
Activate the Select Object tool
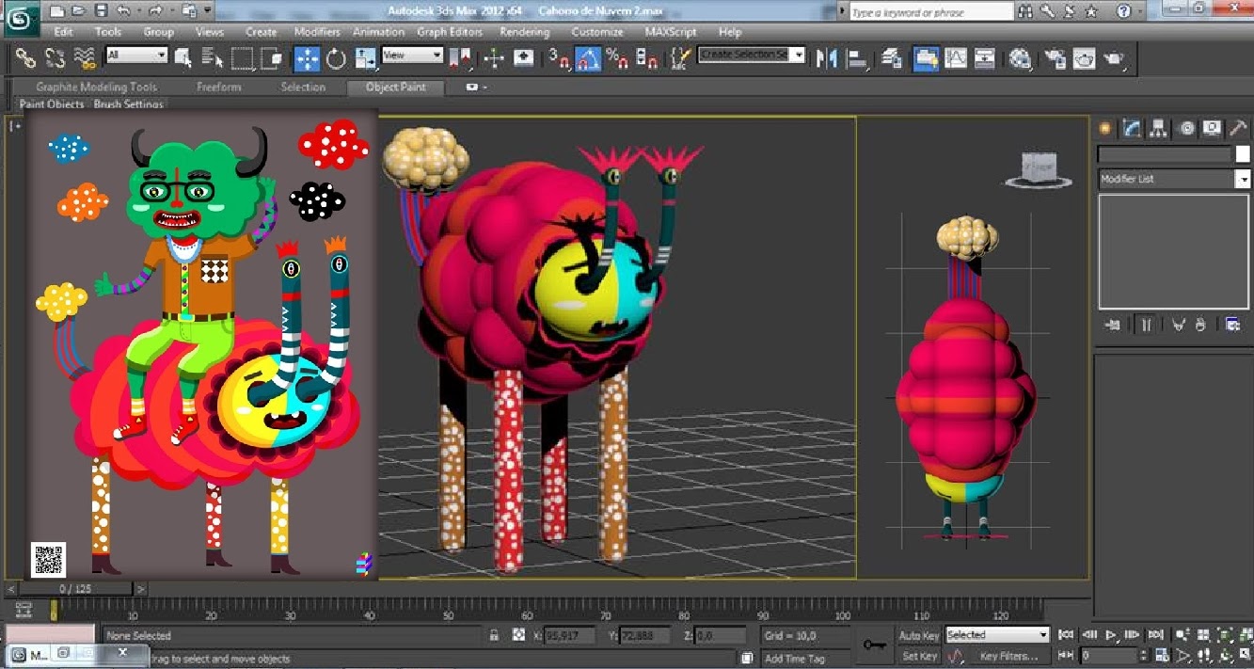(x=183, y=58)
